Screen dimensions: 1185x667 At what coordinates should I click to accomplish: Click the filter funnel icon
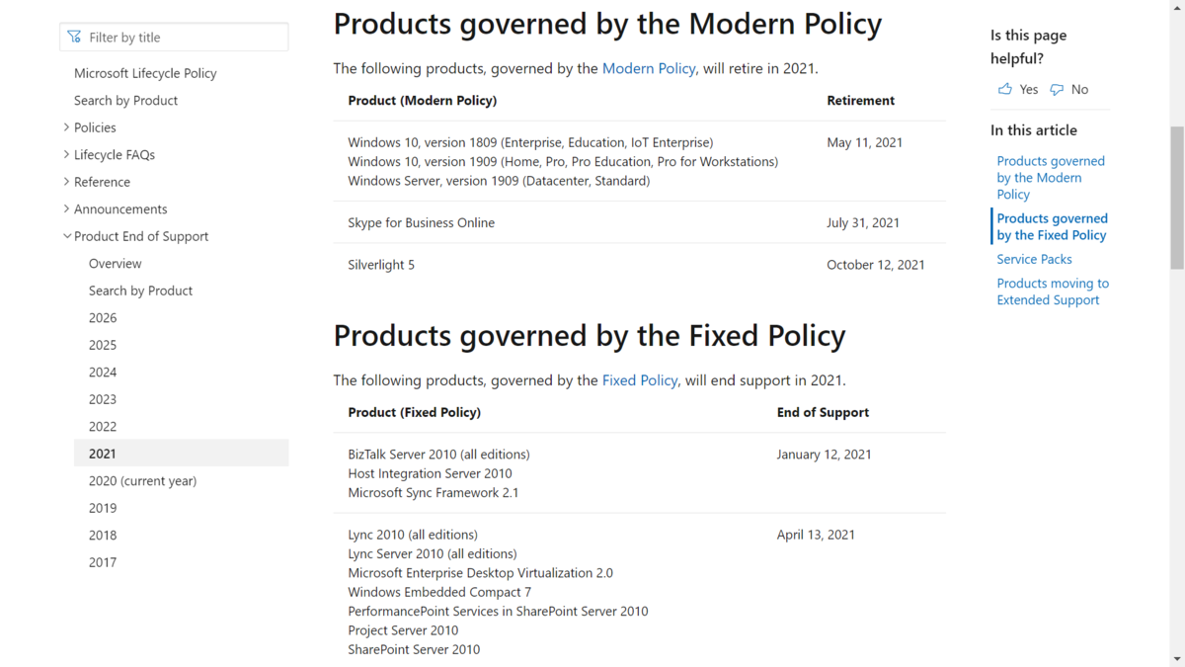(74, 37)
